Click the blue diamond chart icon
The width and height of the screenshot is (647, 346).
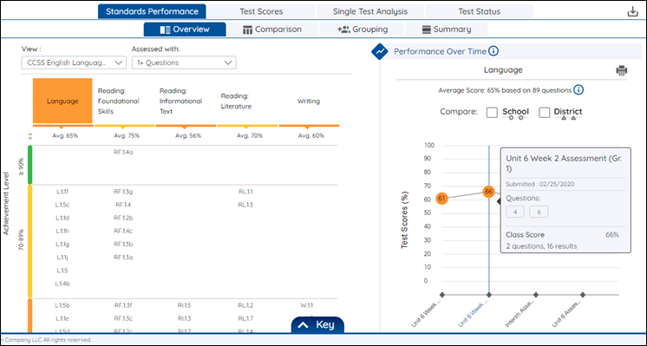click(380, 51)
